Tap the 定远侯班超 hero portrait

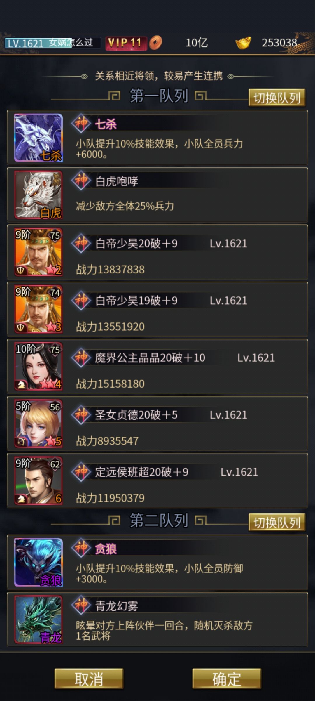tap(38, 480)
